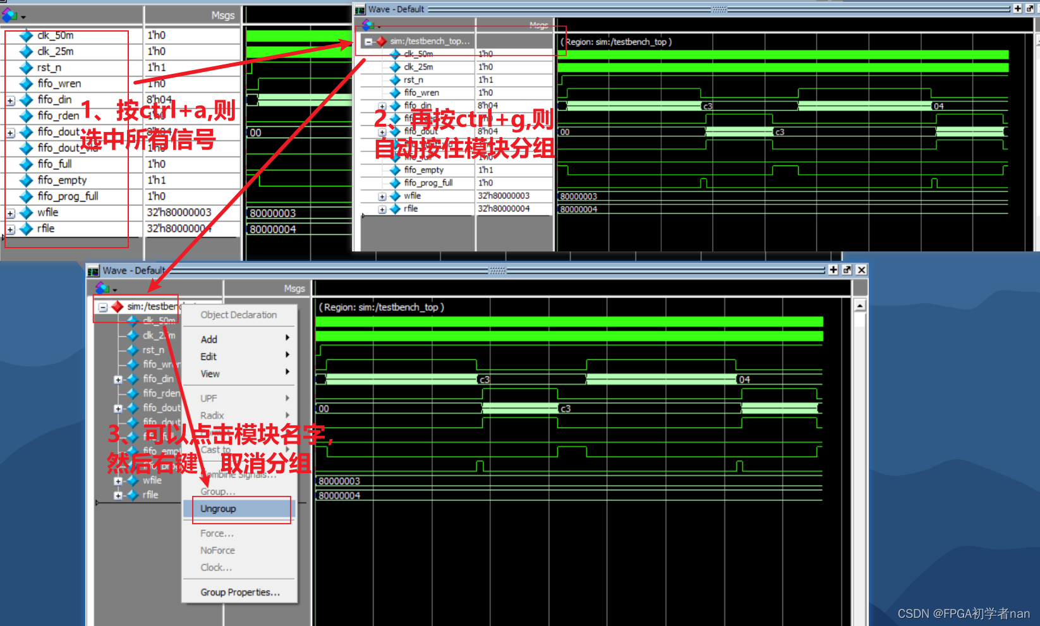Screen dimensions: 1040x626
Task: Click 32'h80000003 value for wfile in top-right window
Action: pos(504,196)
